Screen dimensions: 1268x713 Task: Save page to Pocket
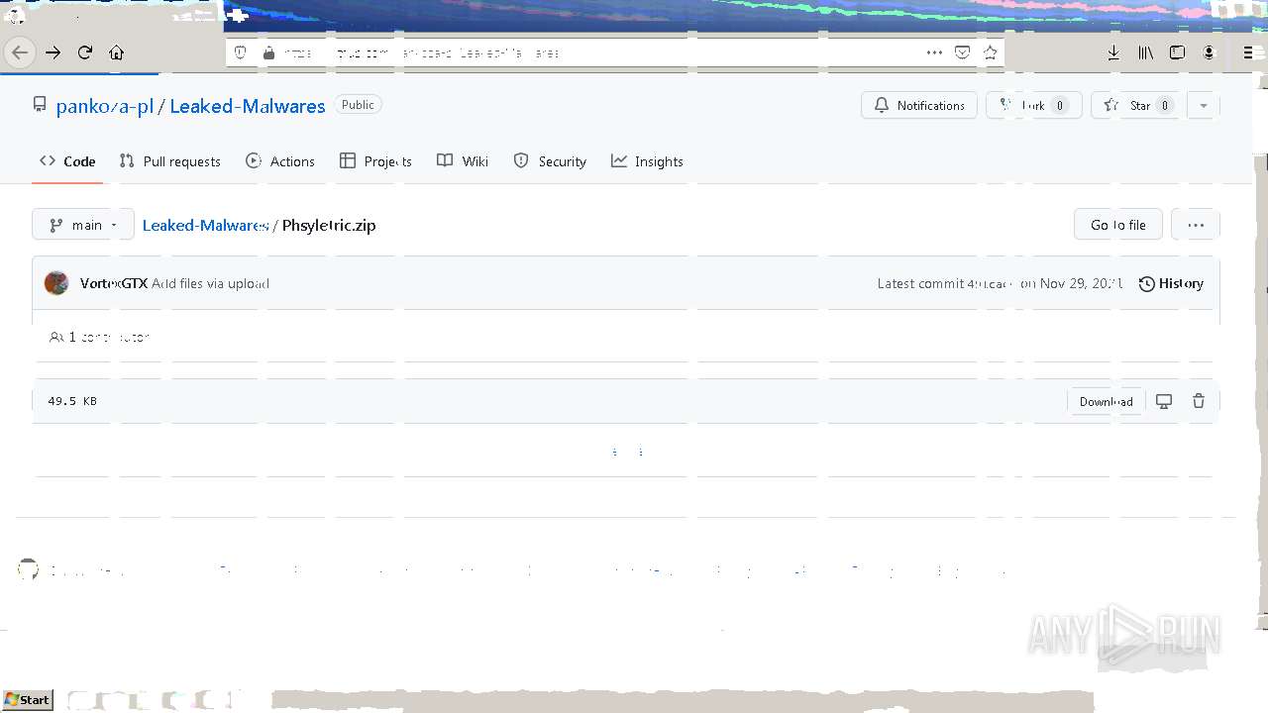point(962,52)
